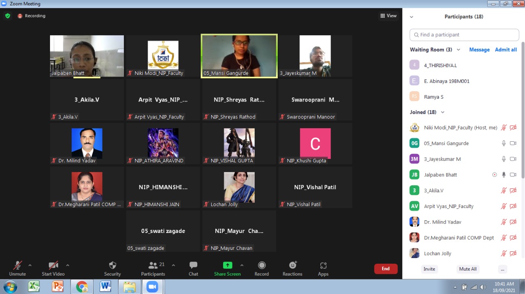Click the red End meeting button
This screenshot has width=525, height=294.
[x=386, y=269]
